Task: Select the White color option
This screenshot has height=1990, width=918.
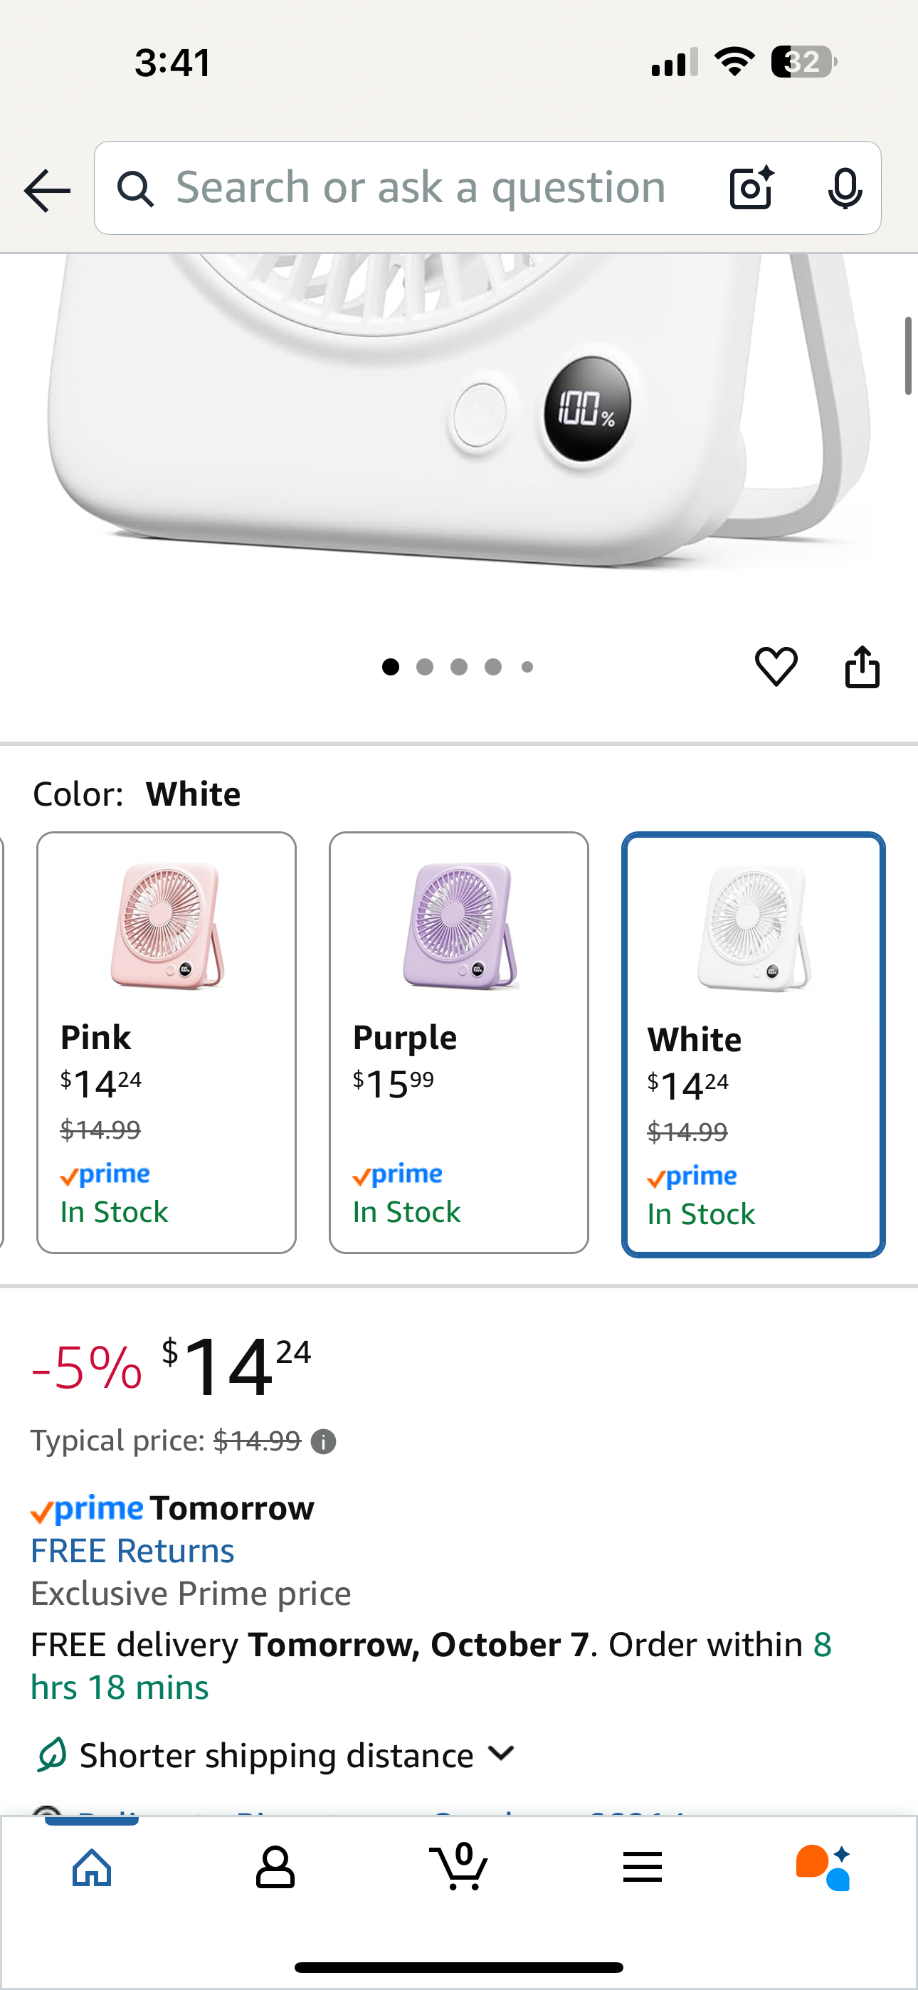Action: point(754,1043)
